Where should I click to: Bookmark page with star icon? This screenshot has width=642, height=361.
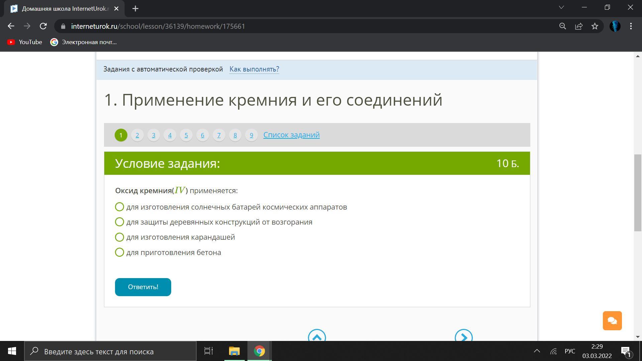coord(595,26)
